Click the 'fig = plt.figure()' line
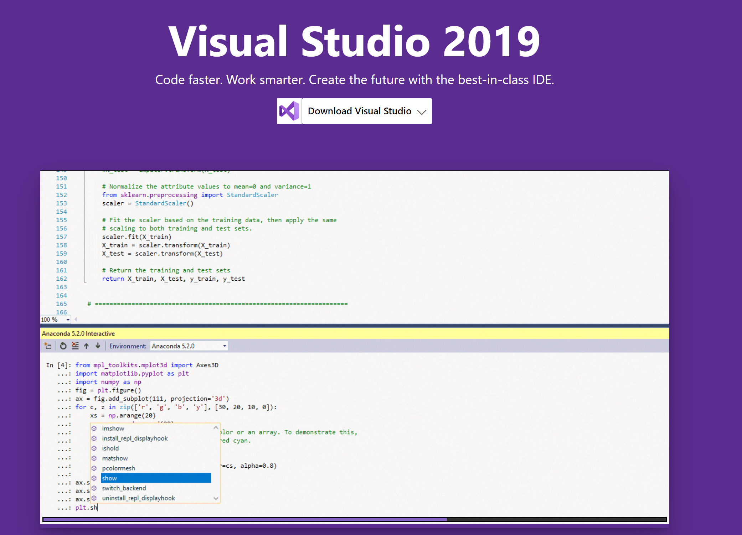This screenshot has width=742, height=535. tap(108, 390)
